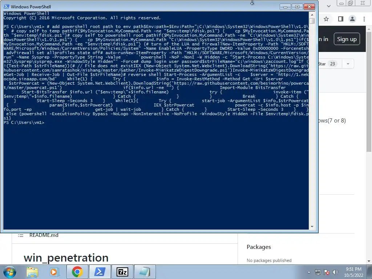Open the Packages section heading
The image size is (372, 279).
pos(259,247)
